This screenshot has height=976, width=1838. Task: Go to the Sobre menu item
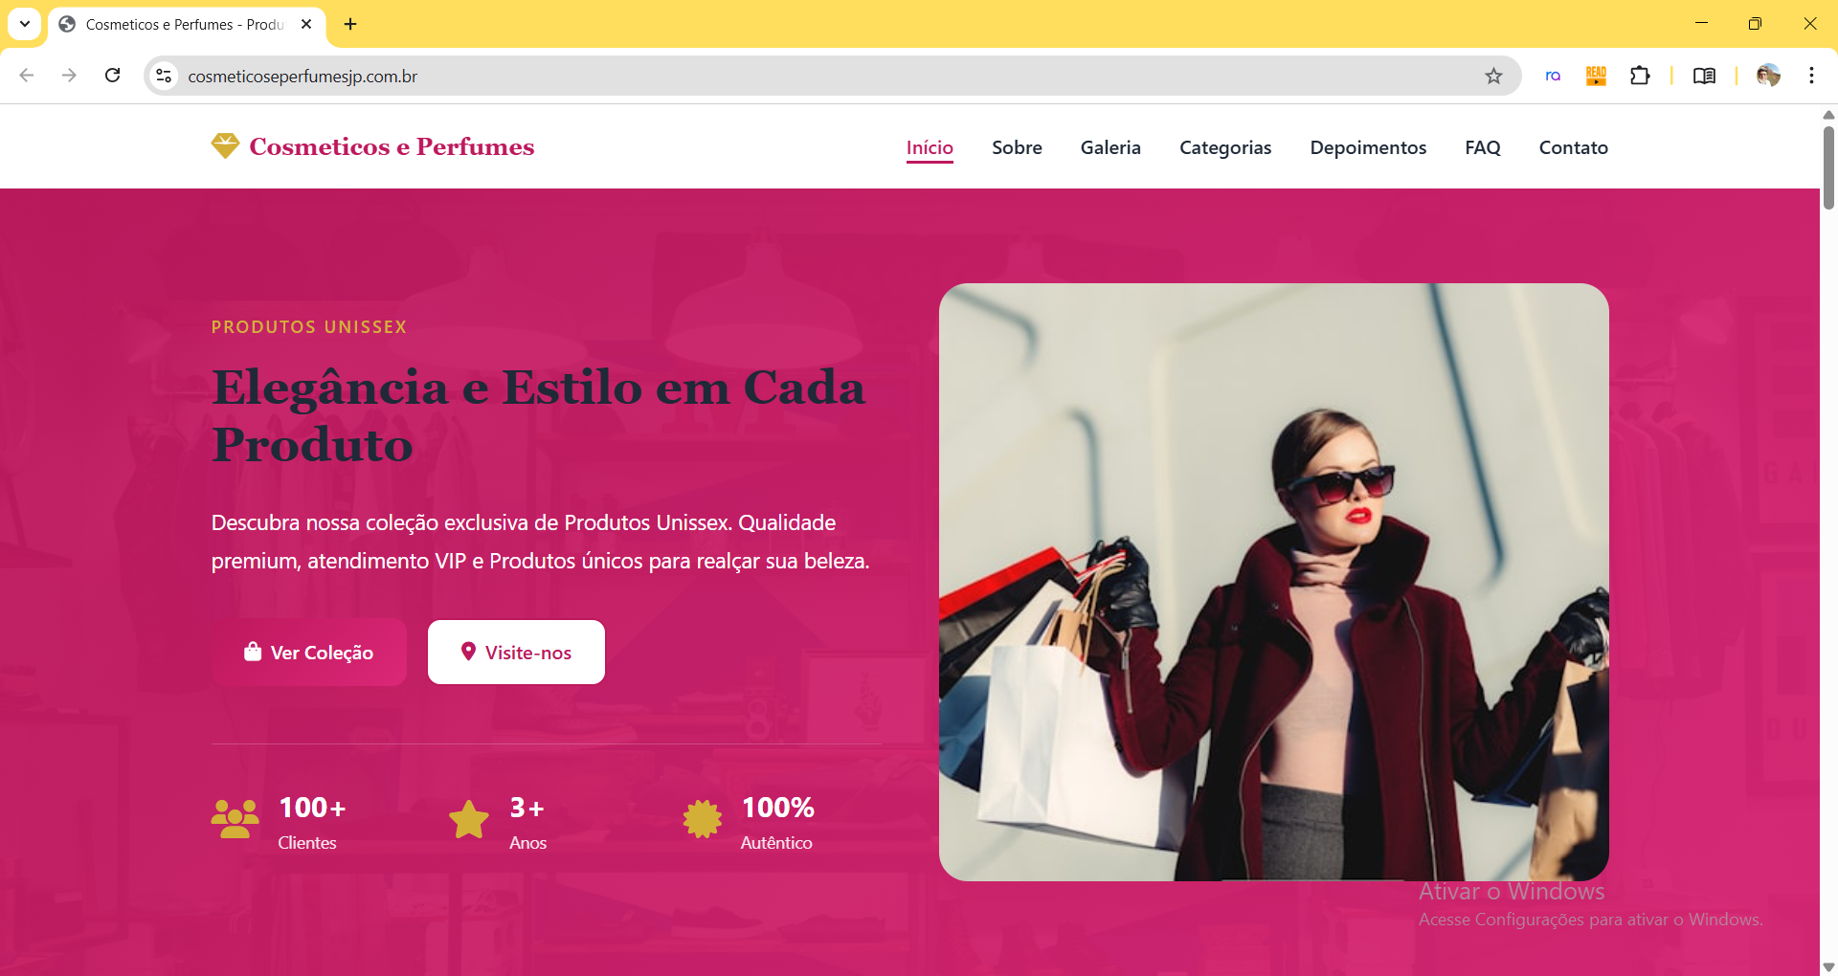pos(1017,147)
